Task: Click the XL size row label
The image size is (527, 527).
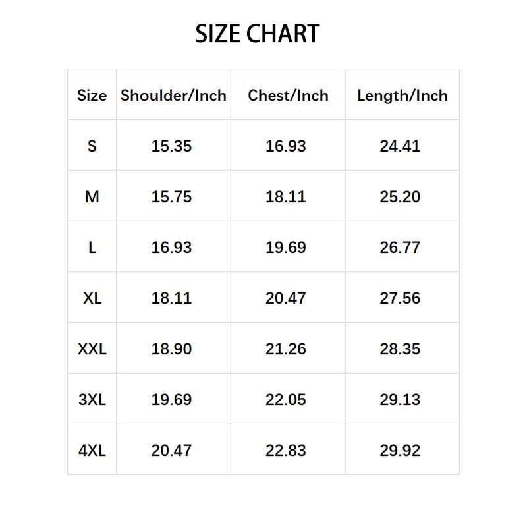Action: click(x=92, y=298)
